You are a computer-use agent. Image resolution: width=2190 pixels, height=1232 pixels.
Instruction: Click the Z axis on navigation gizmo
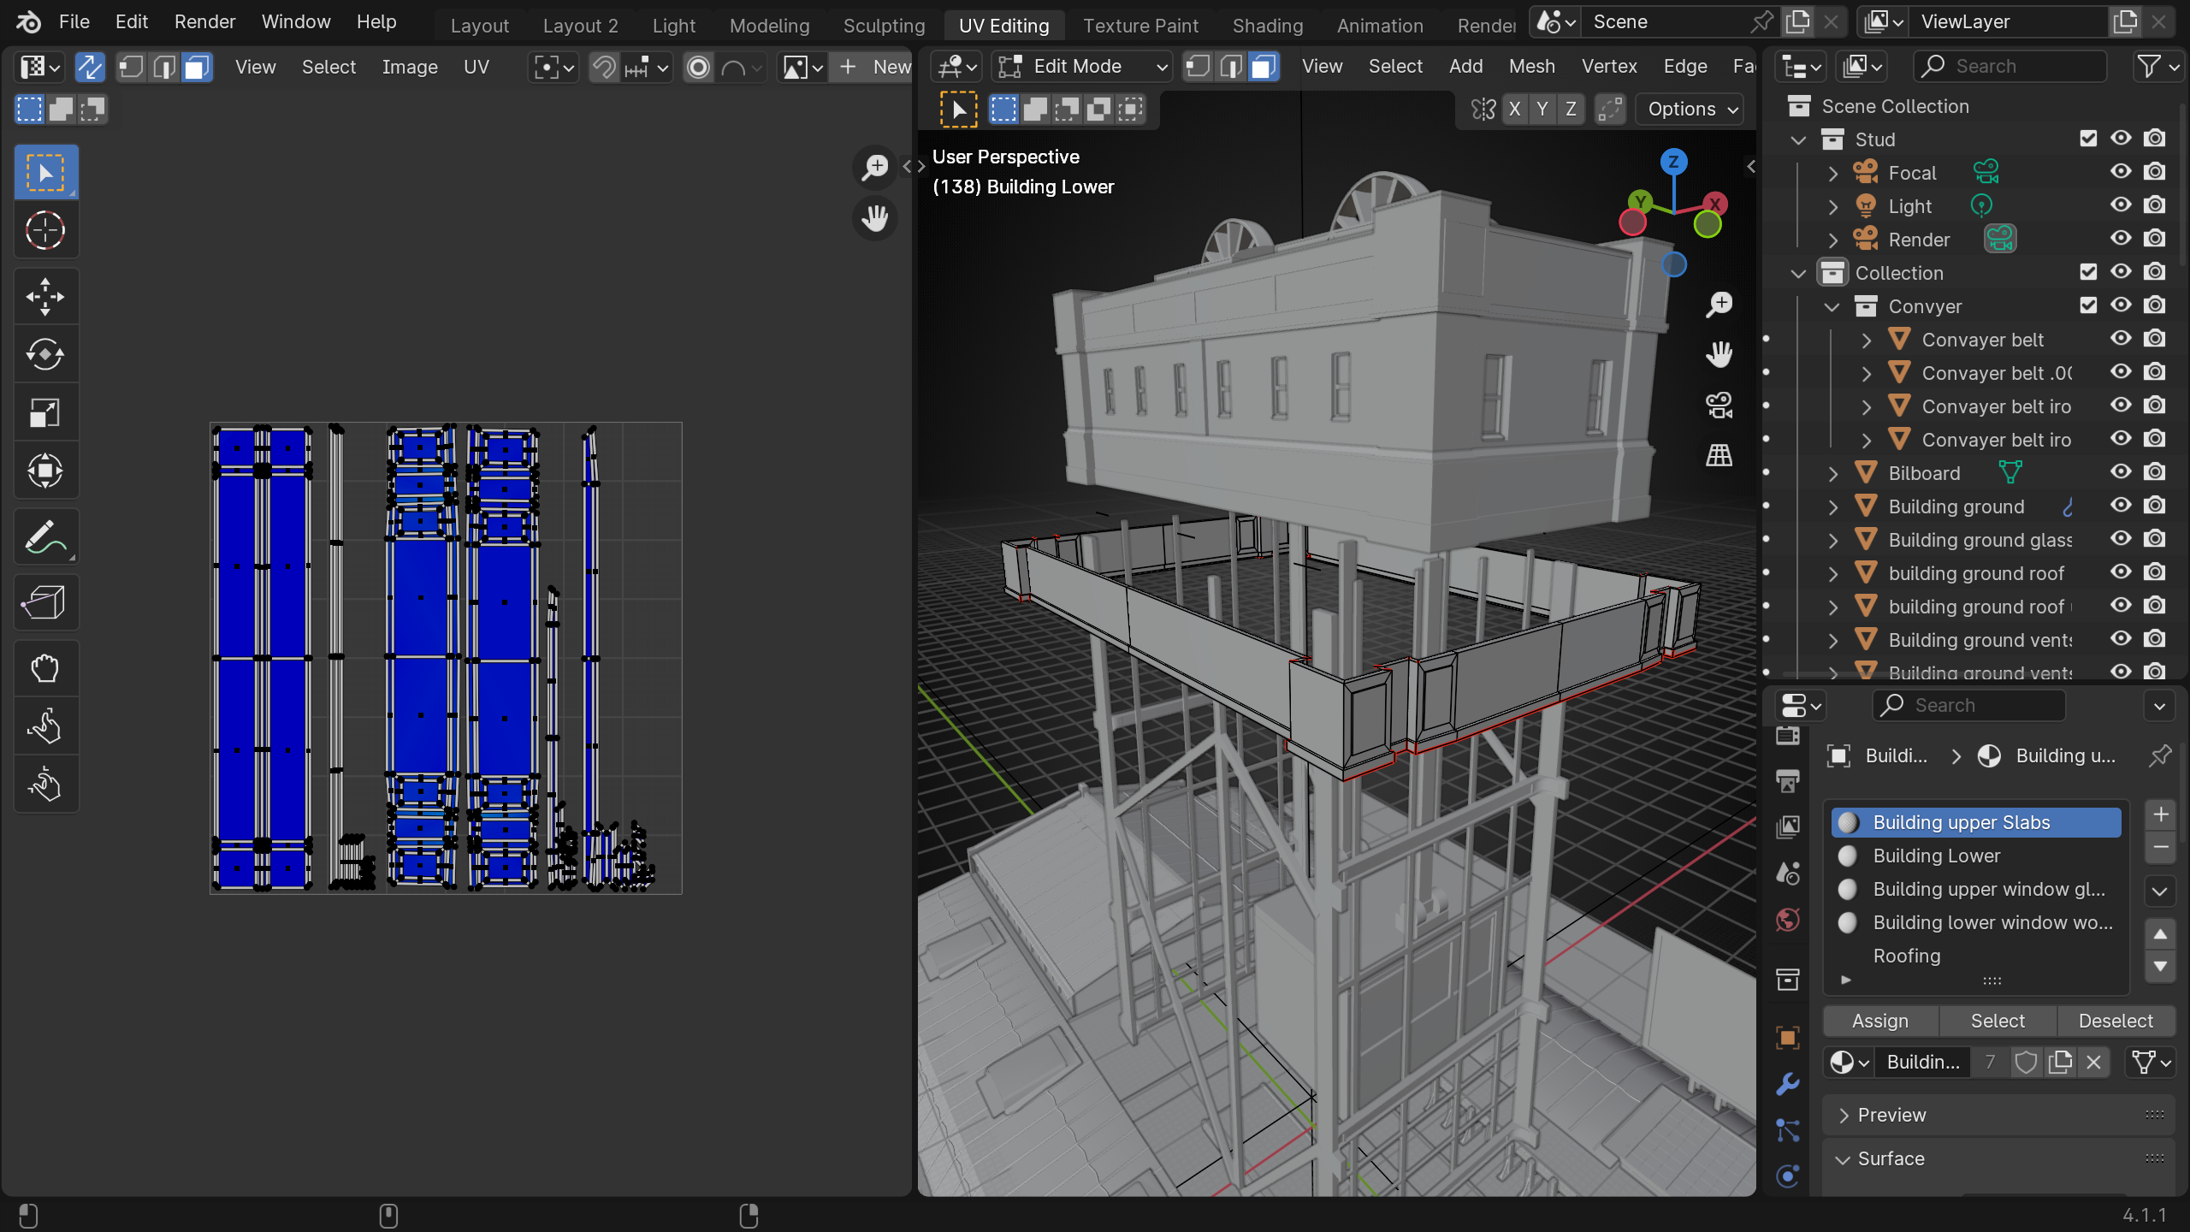(x=1673, y=162)
